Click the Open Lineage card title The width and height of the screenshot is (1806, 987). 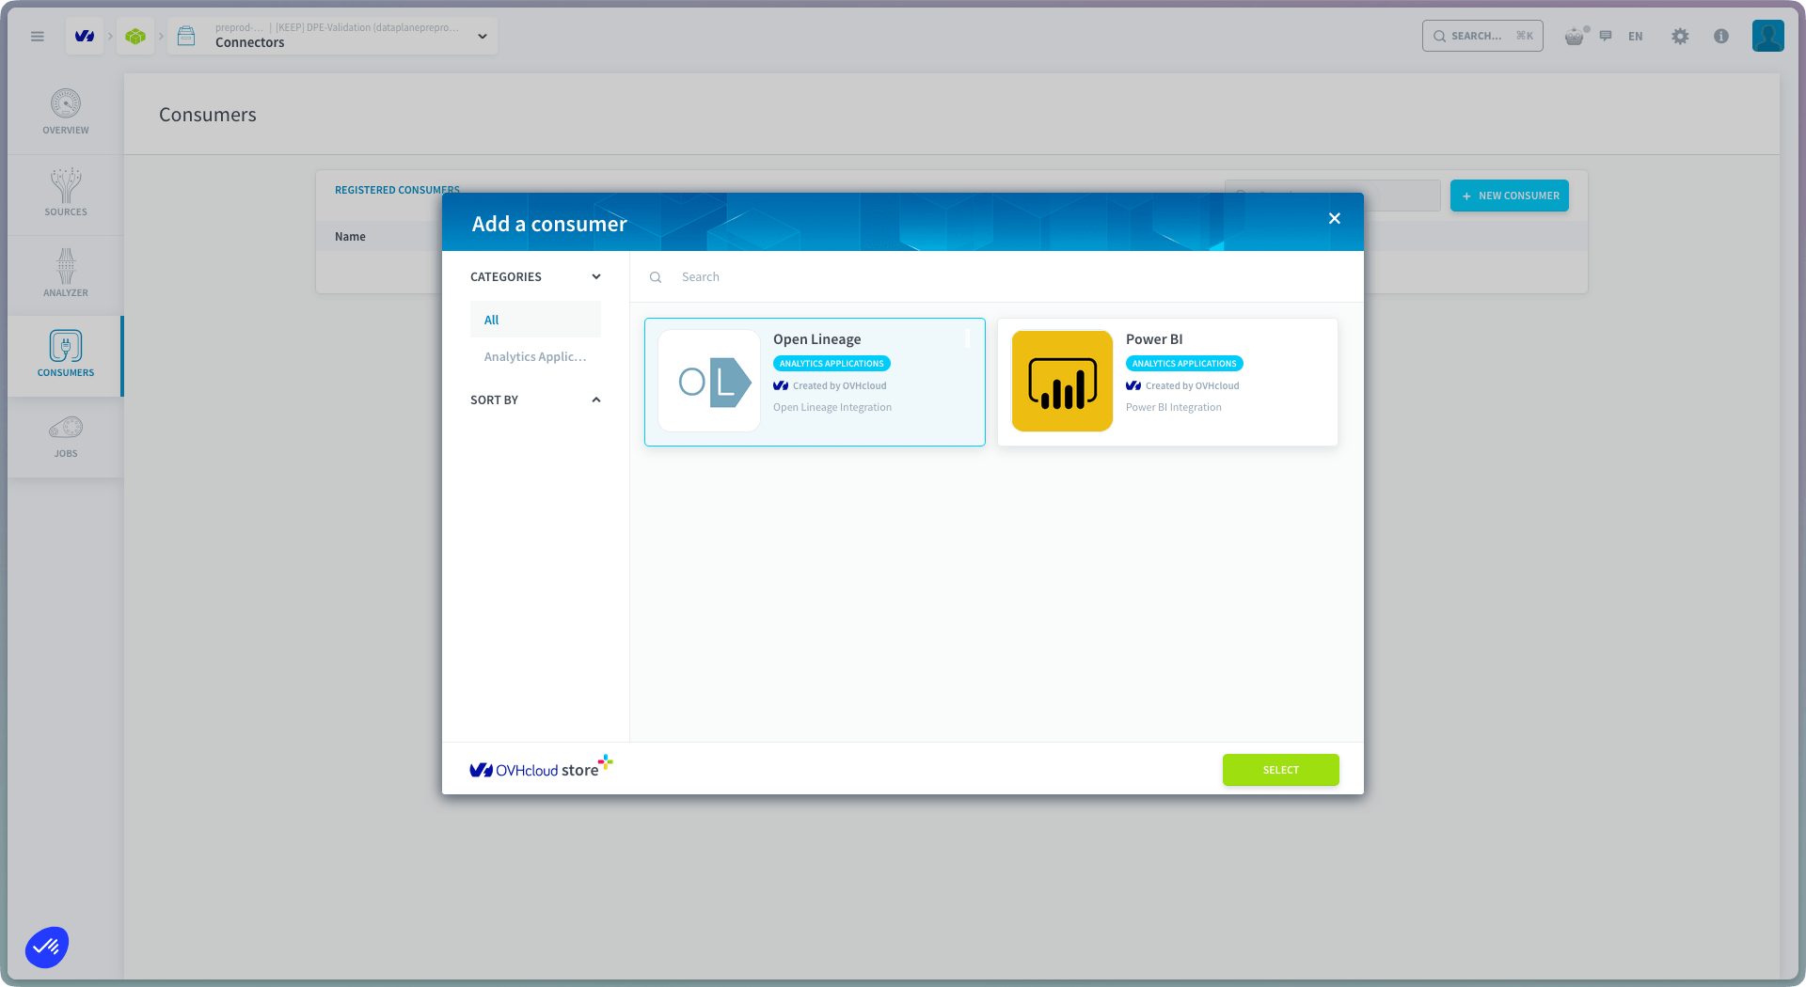817,339
